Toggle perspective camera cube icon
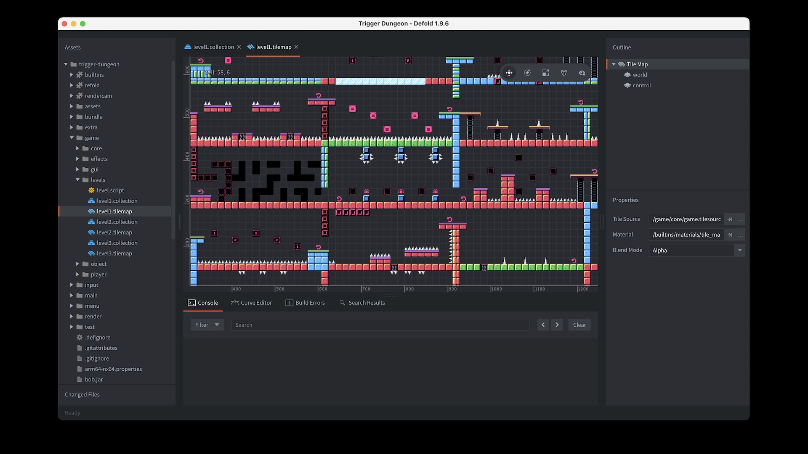 click(564, 73)
